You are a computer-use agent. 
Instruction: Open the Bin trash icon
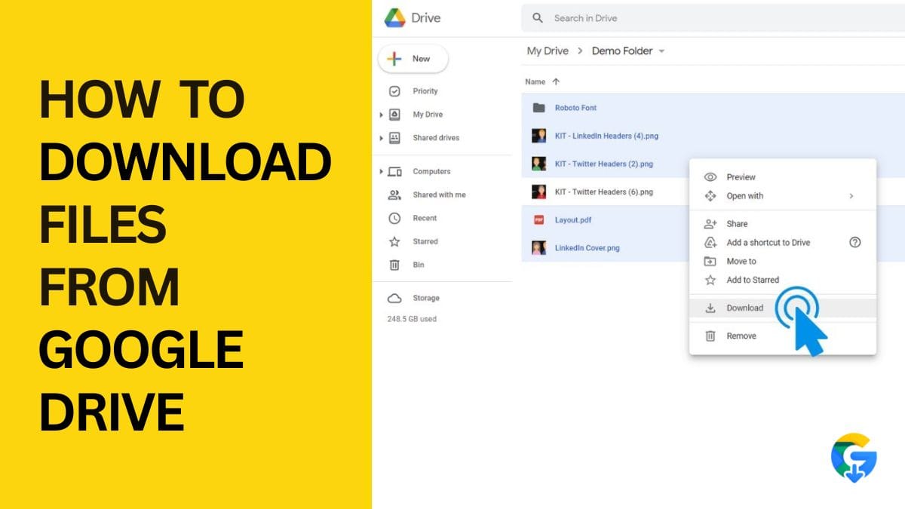(x=395, y=265)
